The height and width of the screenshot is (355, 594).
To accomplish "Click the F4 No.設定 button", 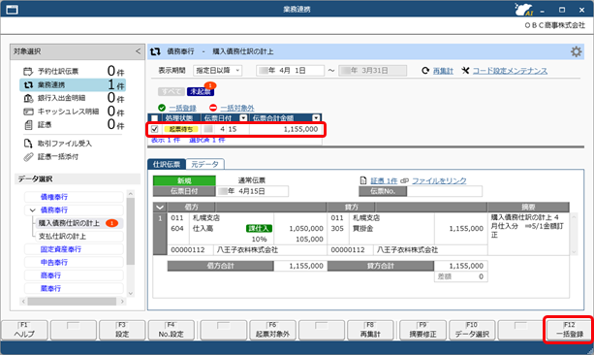I will pyautogui.click(x=171, y=330).
